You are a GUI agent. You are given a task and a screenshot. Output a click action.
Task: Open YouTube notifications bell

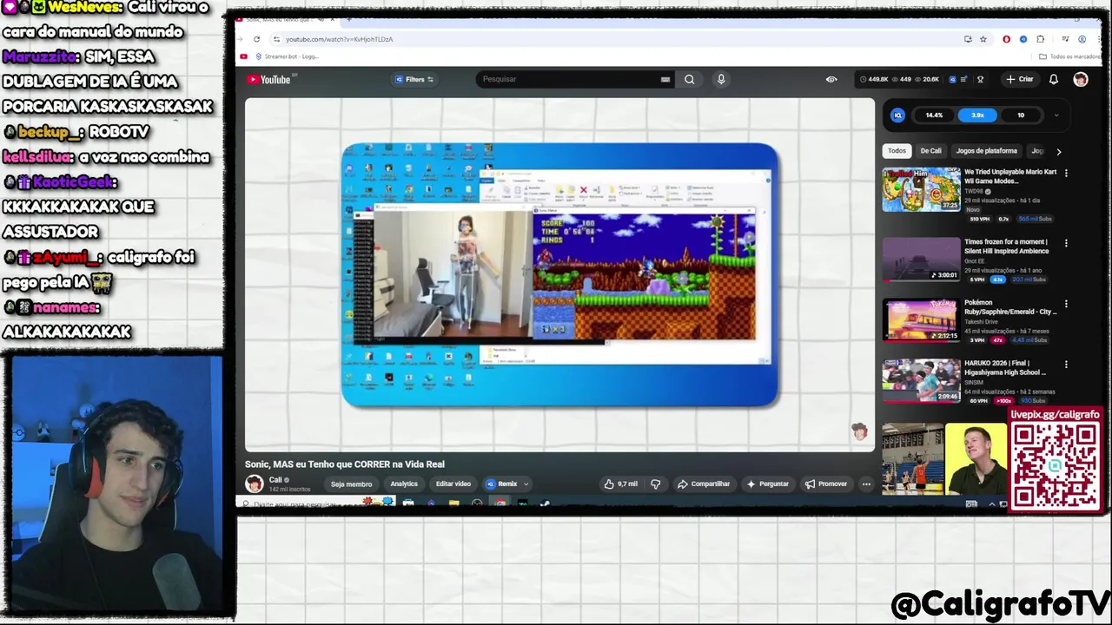1053,79
